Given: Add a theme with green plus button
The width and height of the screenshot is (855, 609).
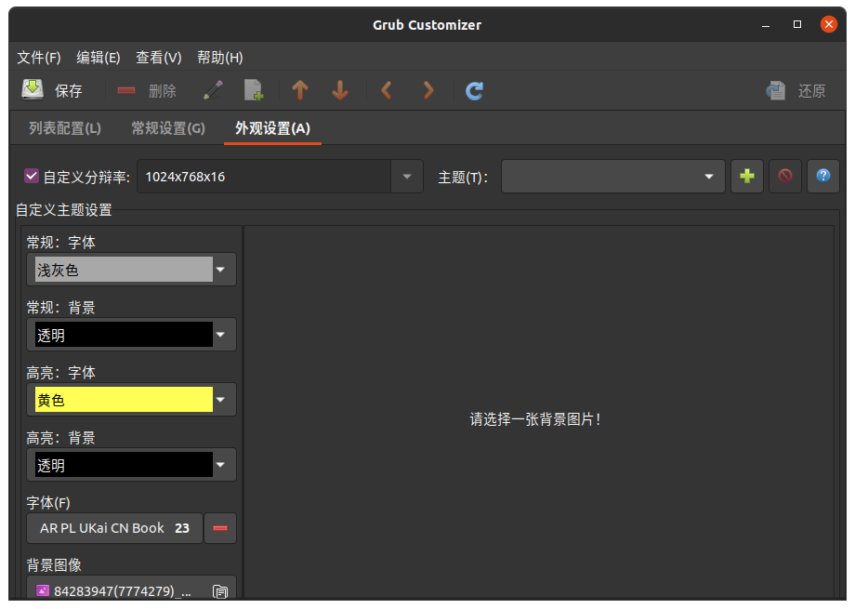Looking at the screenshot, I should (x=747, y=176).
